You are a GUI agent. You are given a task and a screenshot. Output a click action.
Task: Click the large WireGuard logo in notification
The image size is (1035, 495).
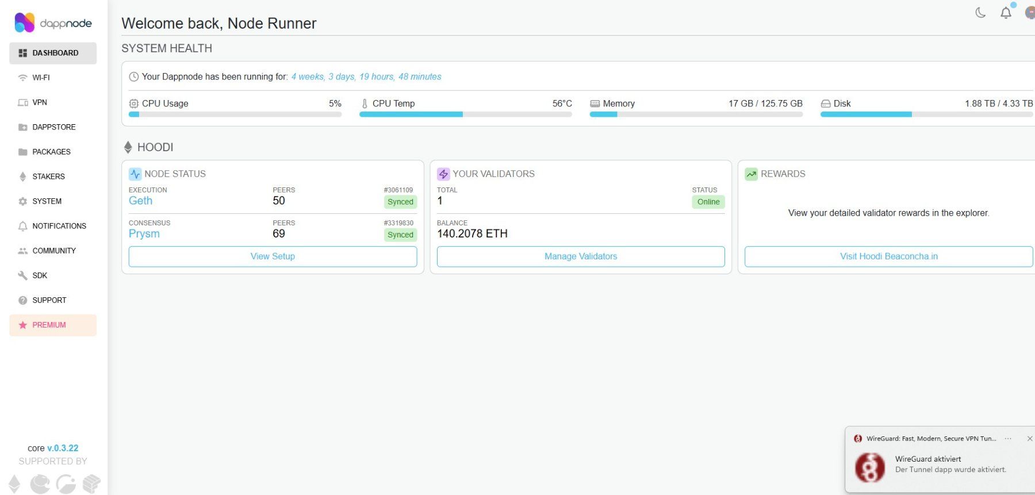[869, 467]
